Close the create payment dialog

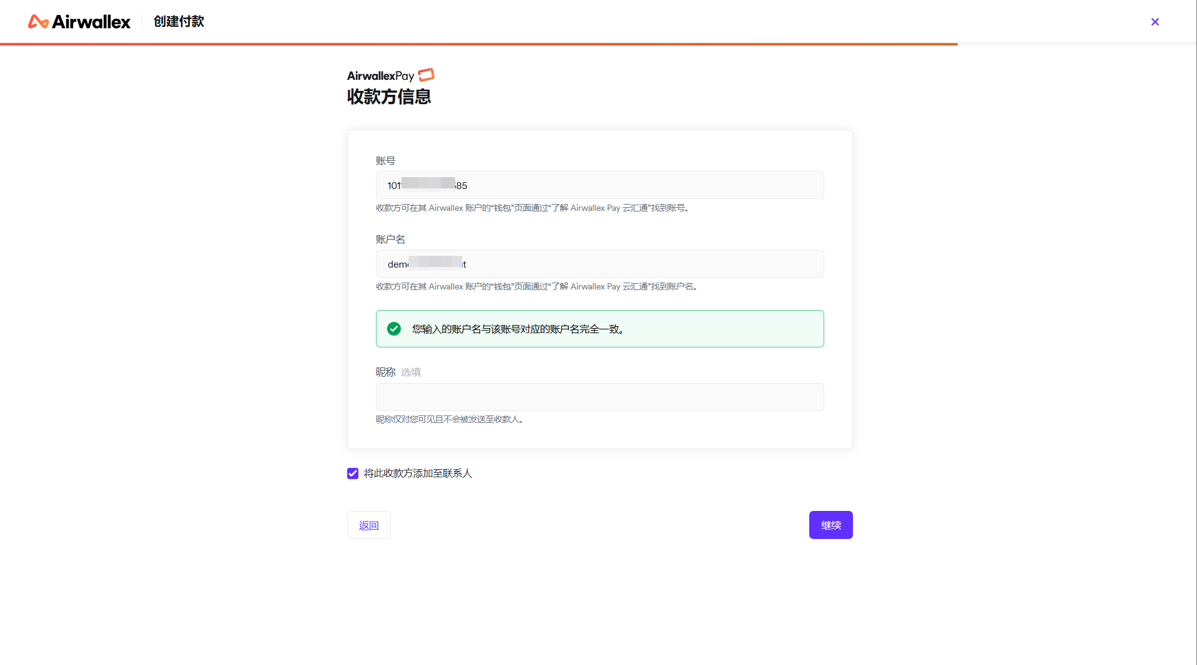(x=1155, y=22)
